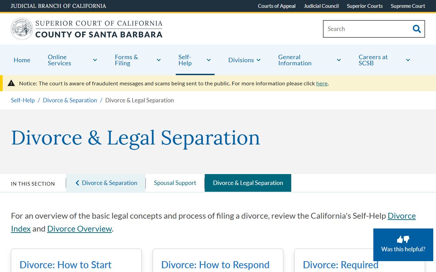Open the Divorce Index link
The width and height of the screenshot is (436, 272).
pyautogui.click(x=402, y=216)
